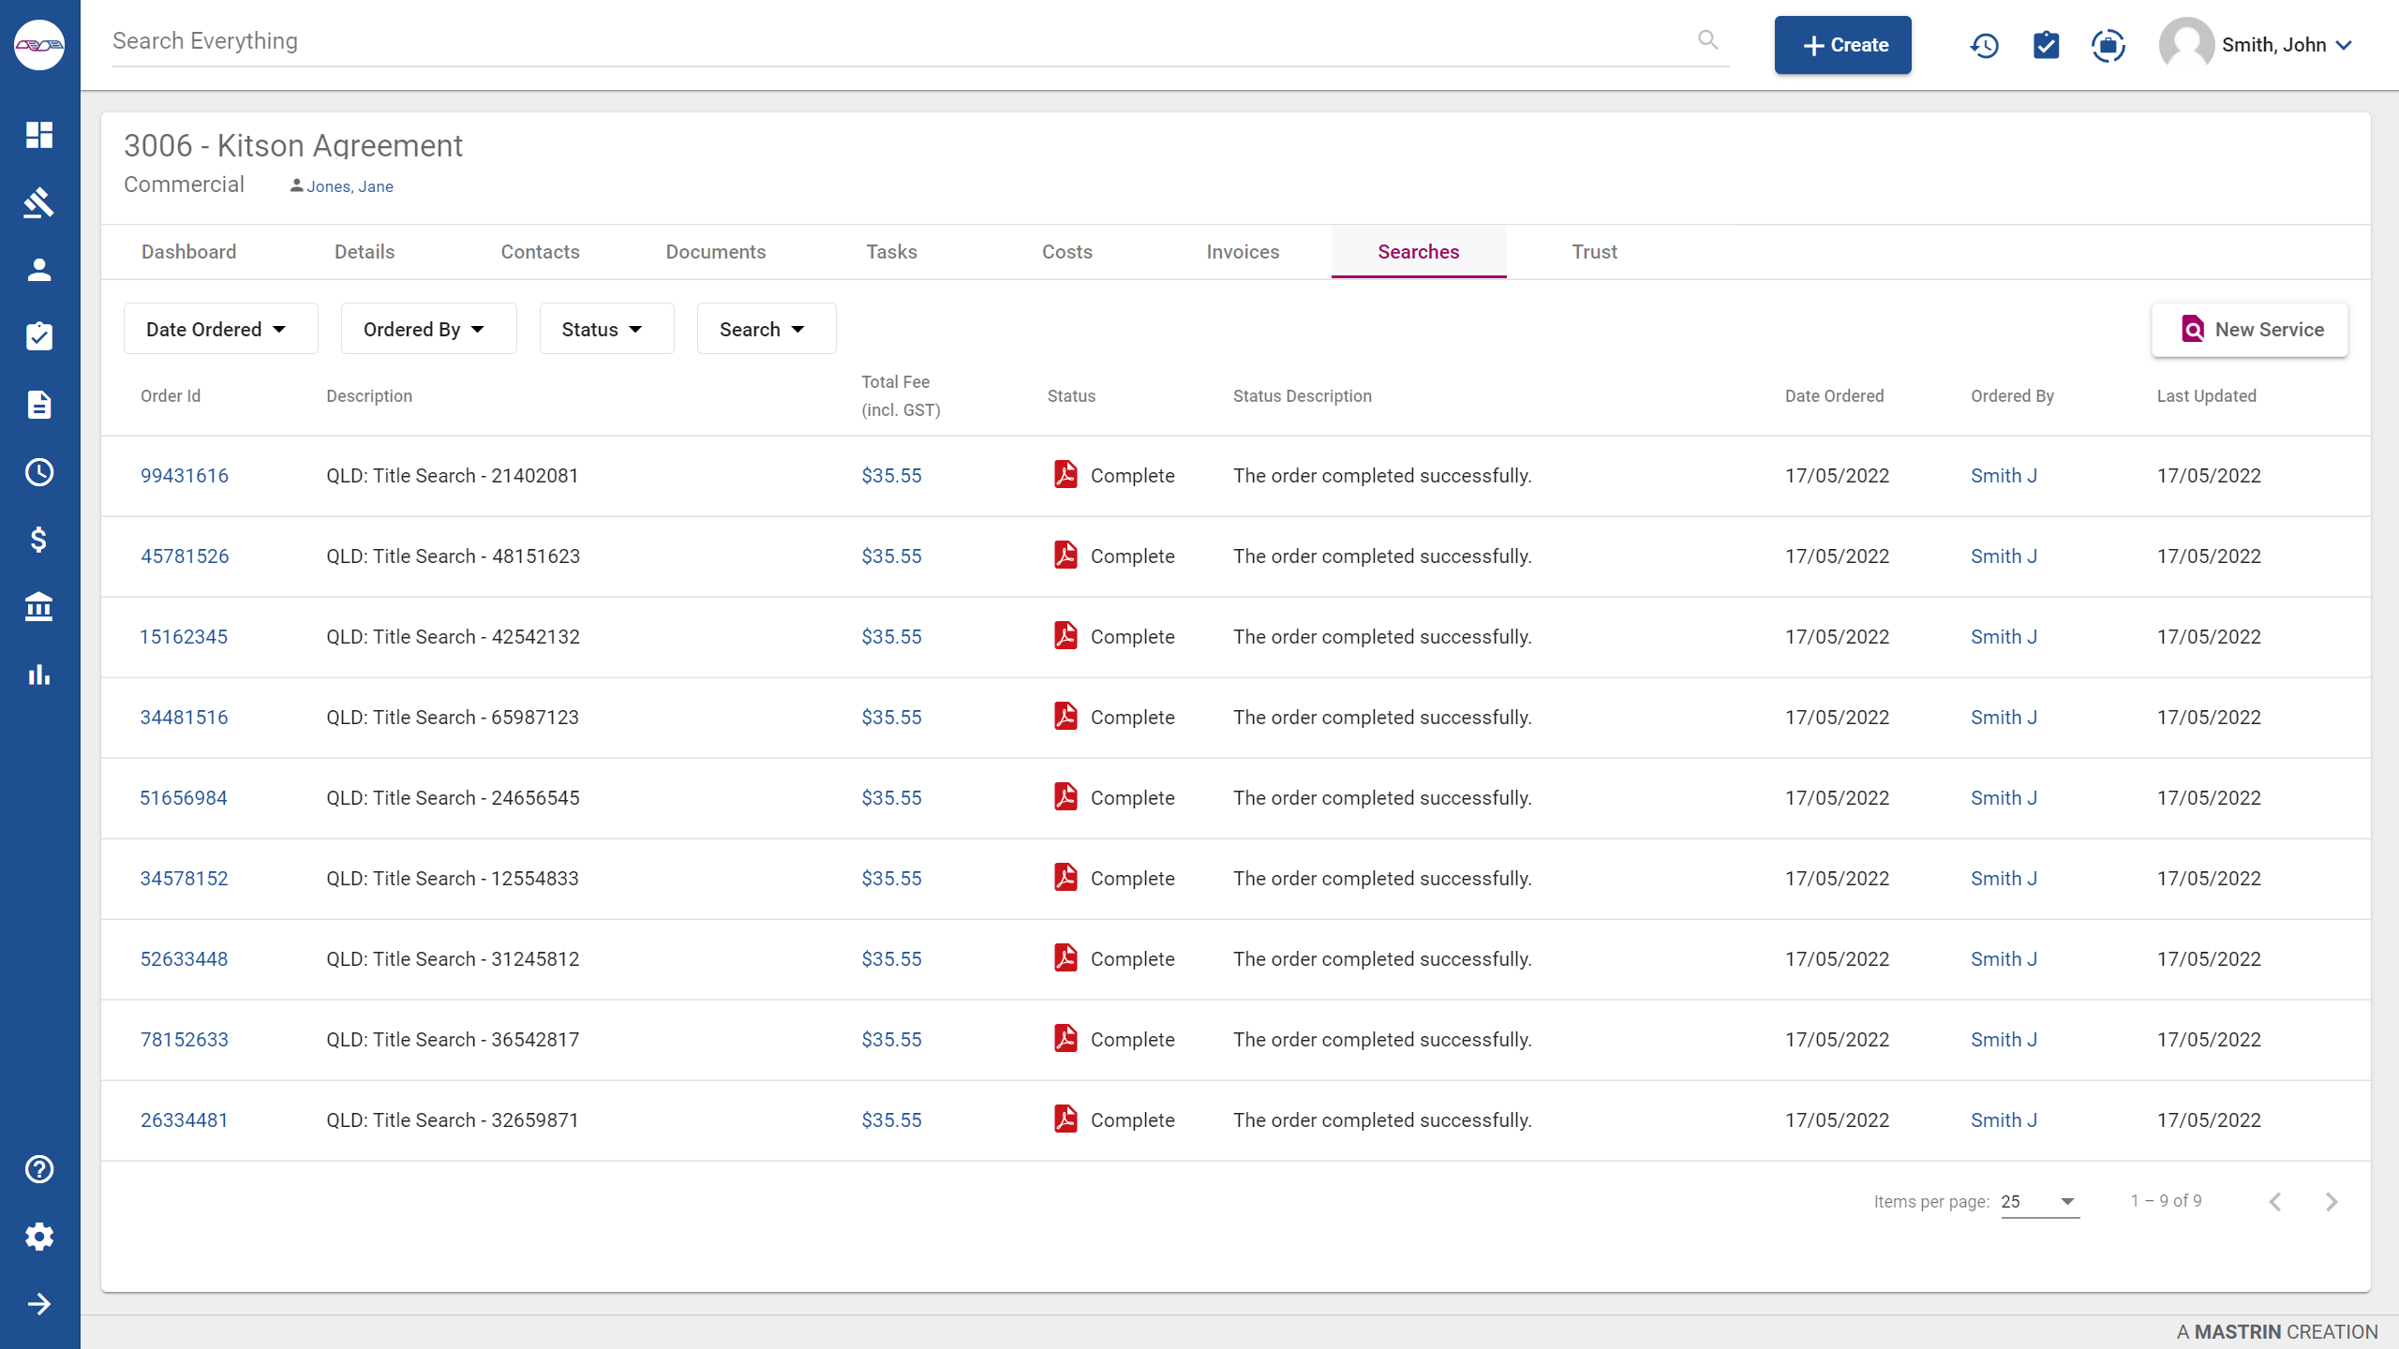The image size is (2399, 1349).
Task: Click the Create button
Action: 1842,44
